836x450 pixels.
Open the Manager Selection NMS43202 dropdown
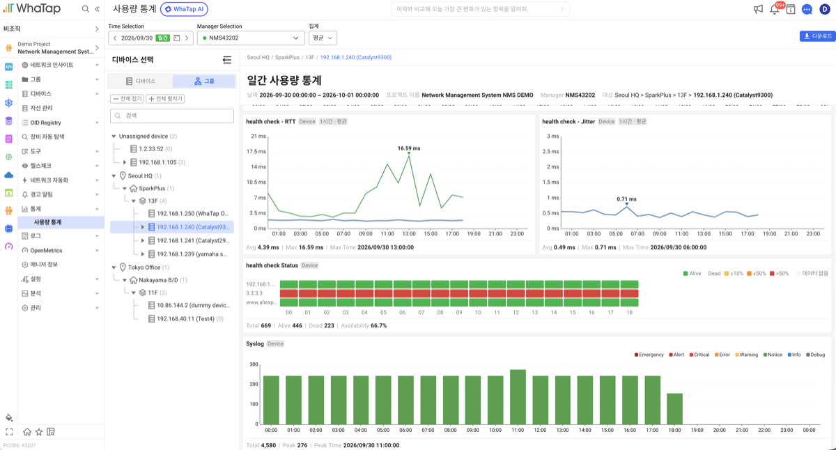click(251, 38)
